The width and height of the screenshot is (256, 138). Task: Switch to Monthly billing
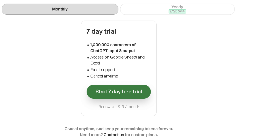click(60, 9)
